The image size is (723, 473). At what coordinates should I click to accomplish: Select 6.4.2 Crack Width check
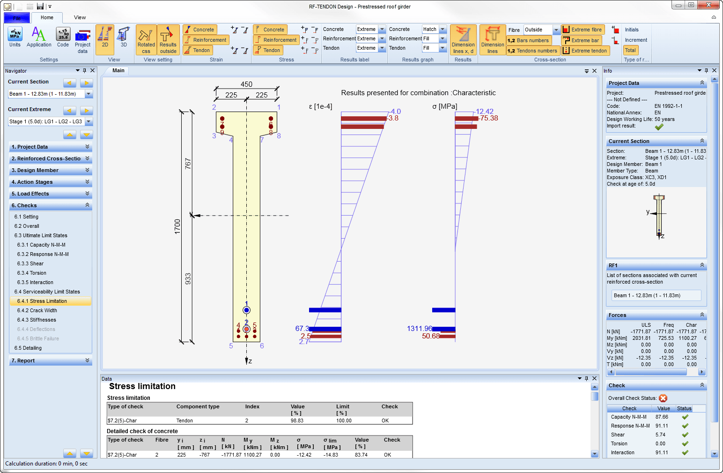(x=37, y=310)
